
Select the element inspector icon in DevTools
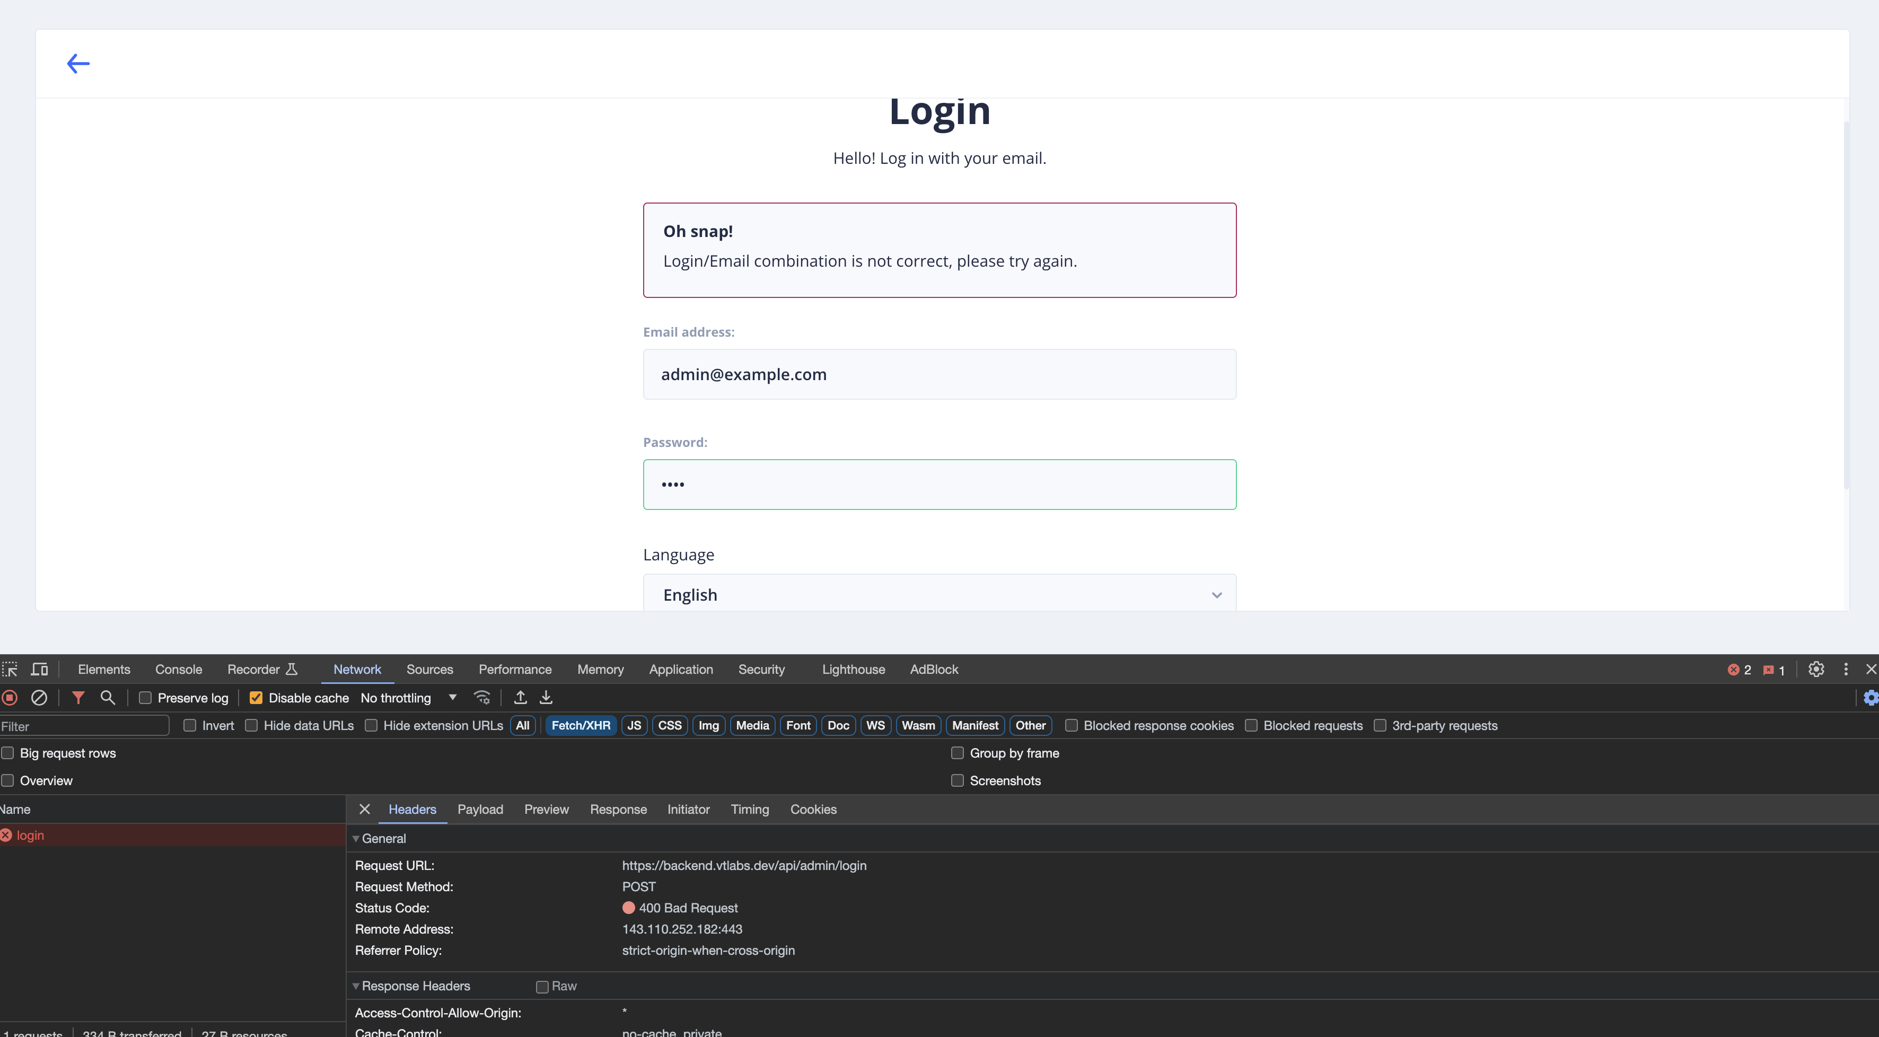(10, 670)
